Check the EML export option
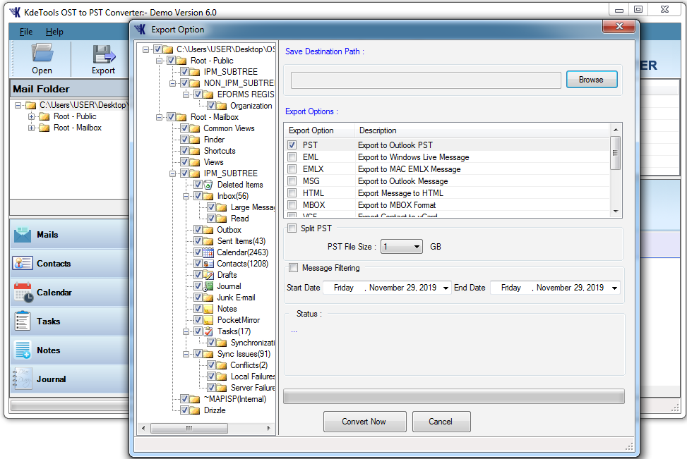The width and height of the screenshot is (687, 459). tap(292, 157)
